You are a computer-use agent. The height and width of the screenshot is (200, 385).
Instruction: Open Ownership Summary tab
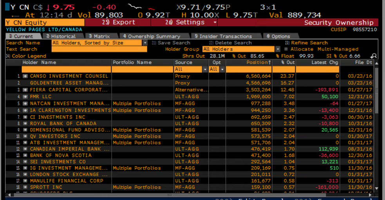(154, 36)
